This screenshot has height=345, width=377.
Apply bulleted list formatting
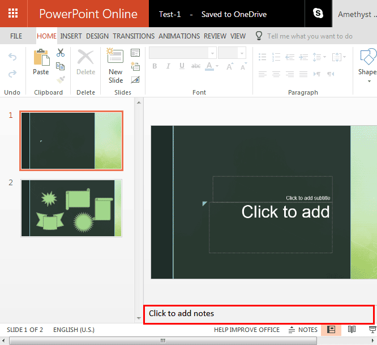263,57
